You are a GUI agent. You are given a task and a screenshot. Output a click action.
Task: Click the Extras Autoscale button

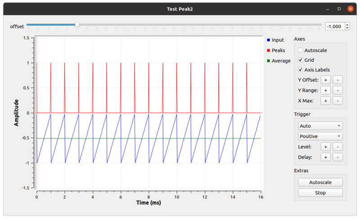pyautogui.click(x=320, y=182)
